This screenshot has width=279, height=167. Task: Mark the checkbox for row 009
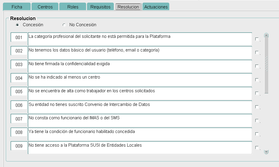coord(257,148)
